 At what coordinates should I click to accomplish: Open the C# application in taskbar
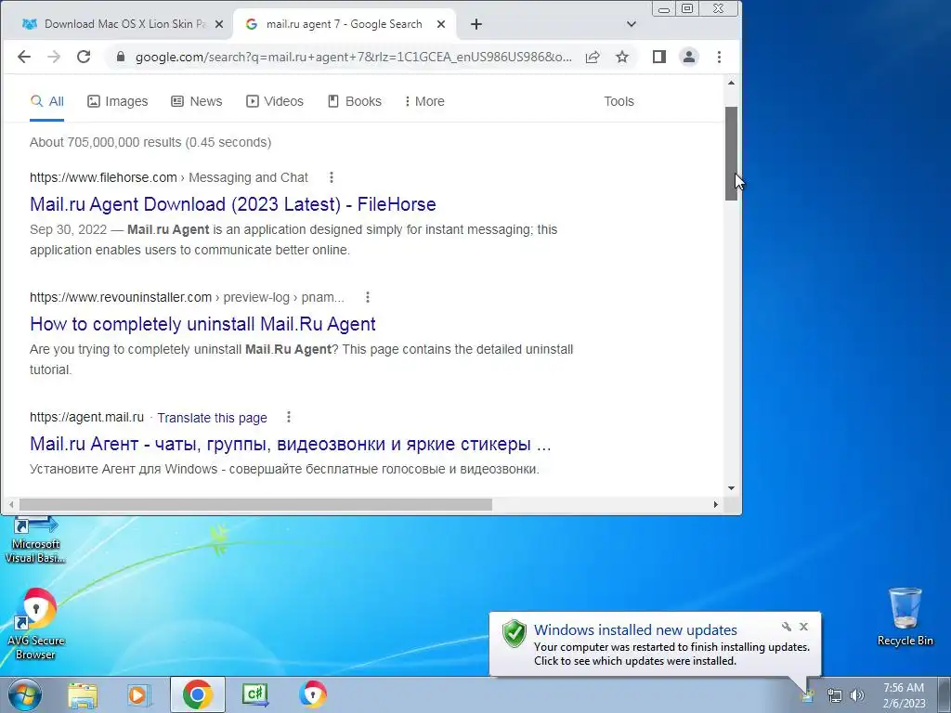[255, 694]
